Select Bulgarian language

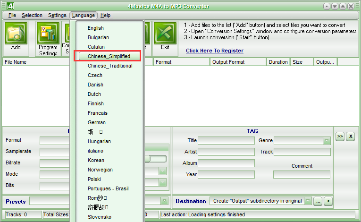[x=98, y=37]
